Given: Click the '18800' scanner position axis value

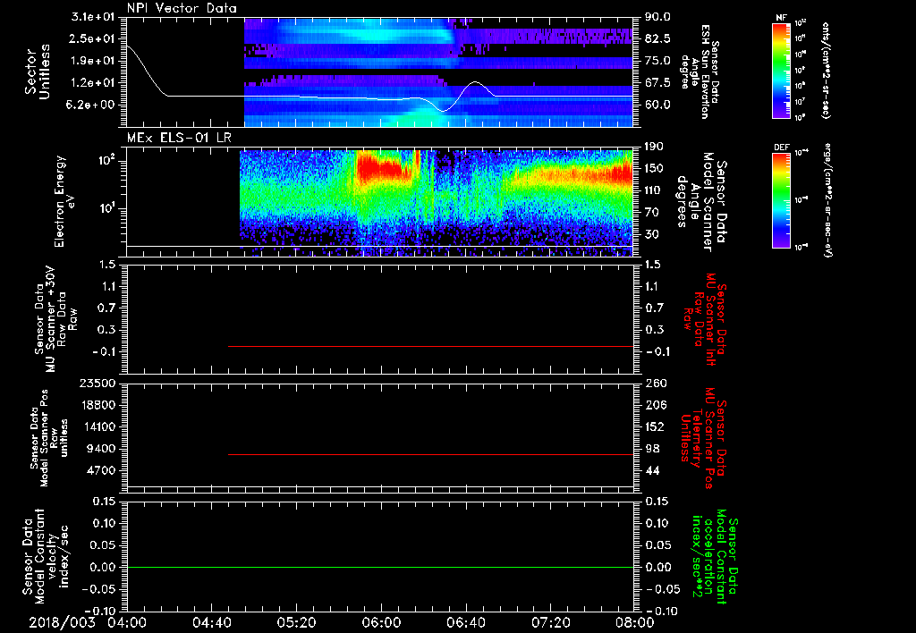Looking at the screenshot, I should point(98,405).
